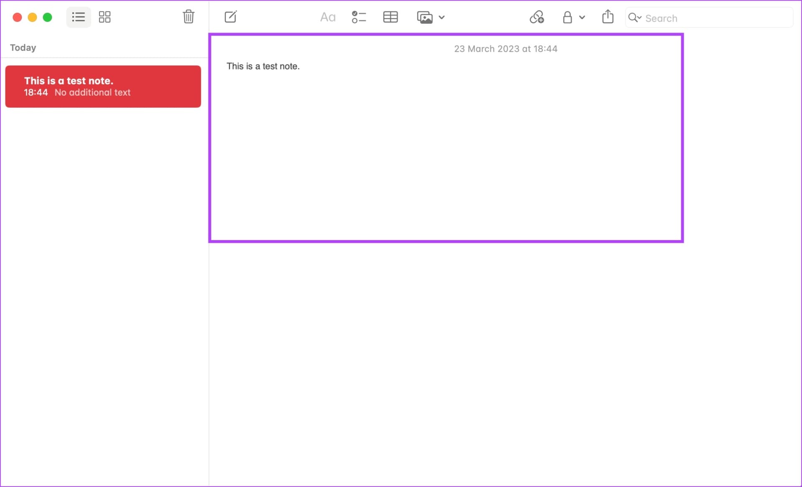This screenshot has height=487, width=802.
Task: Click the note body text 'This is a test note.'
Action: pos(263,66)
